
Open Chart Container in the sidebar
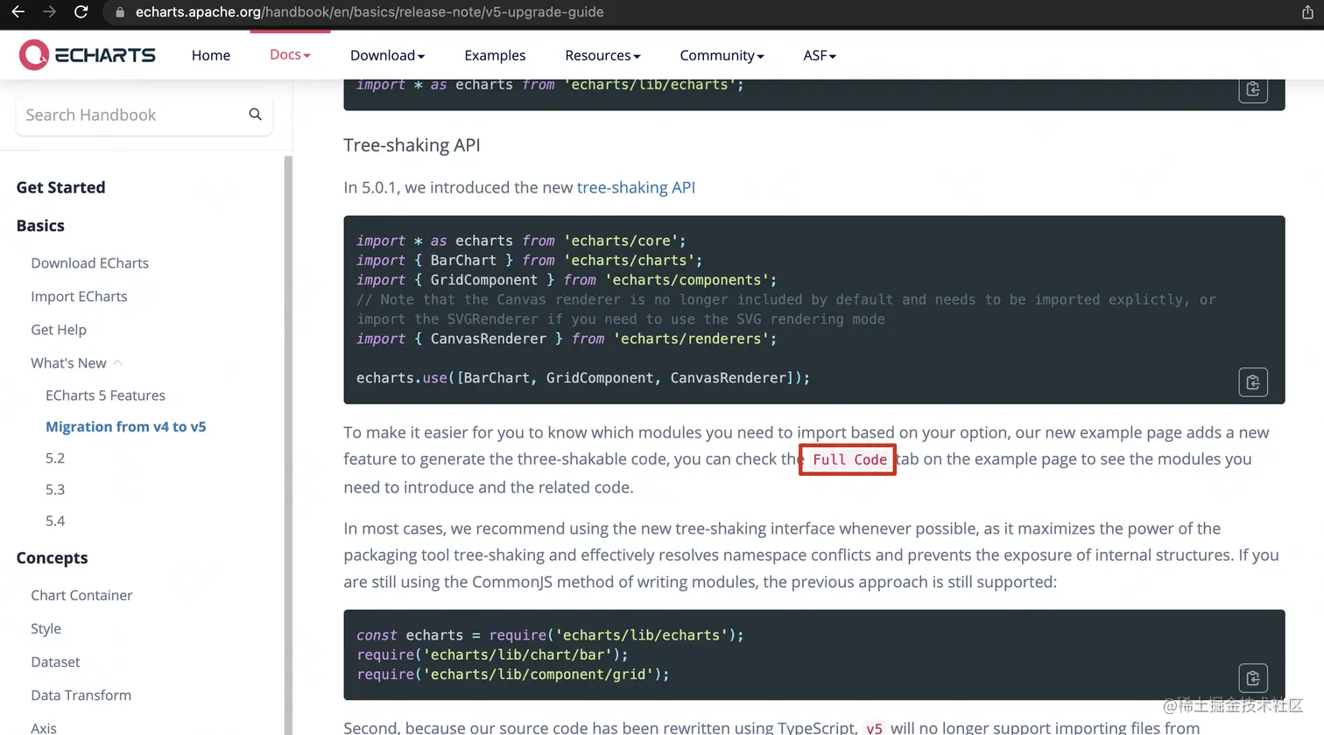(x=81, y=596)
